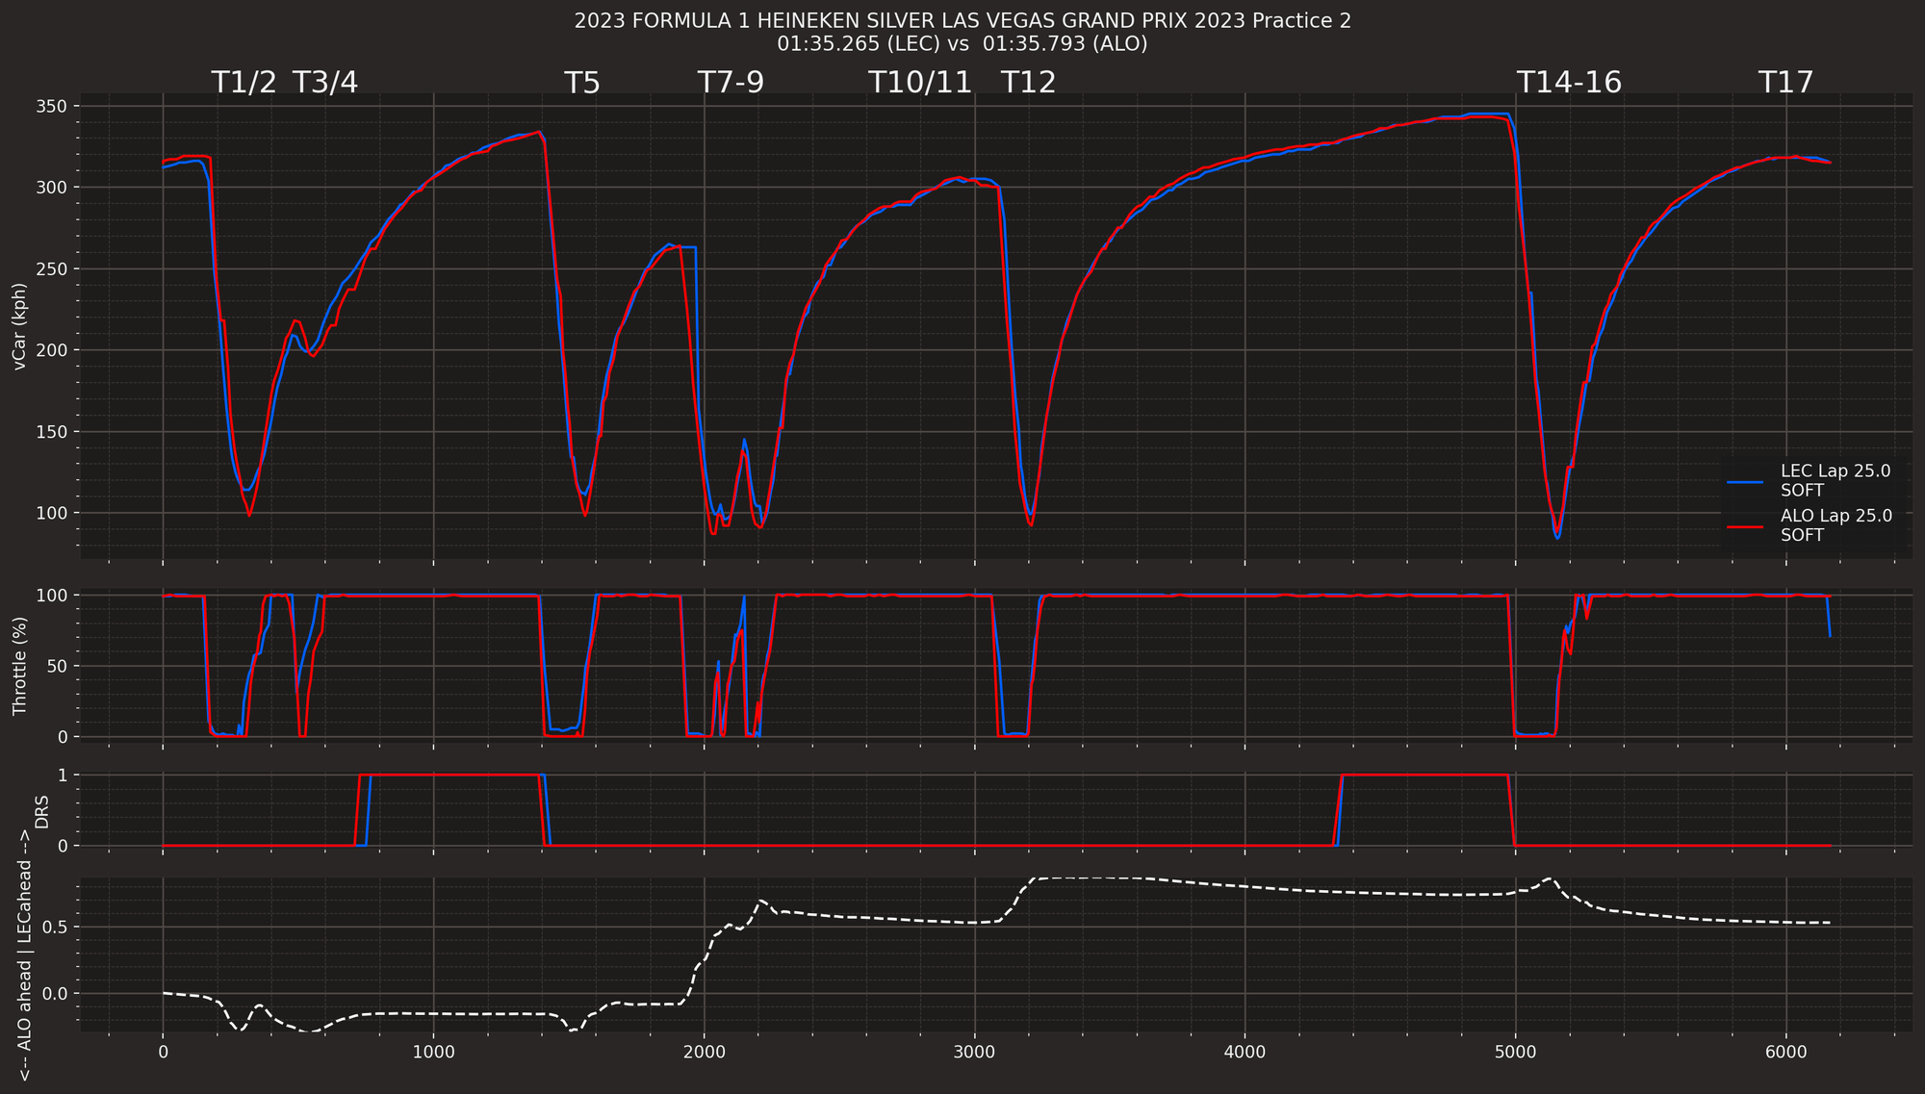Screen dimensions: 1925x1094
Task: Click the vCar (kph) axis label
Action: point(19,326)
